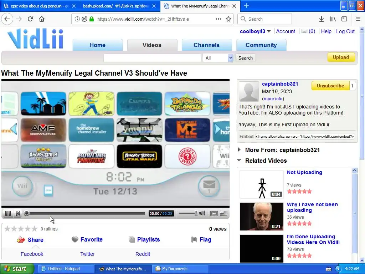
Task: Click the green padlock security icon
Action: 92,19
